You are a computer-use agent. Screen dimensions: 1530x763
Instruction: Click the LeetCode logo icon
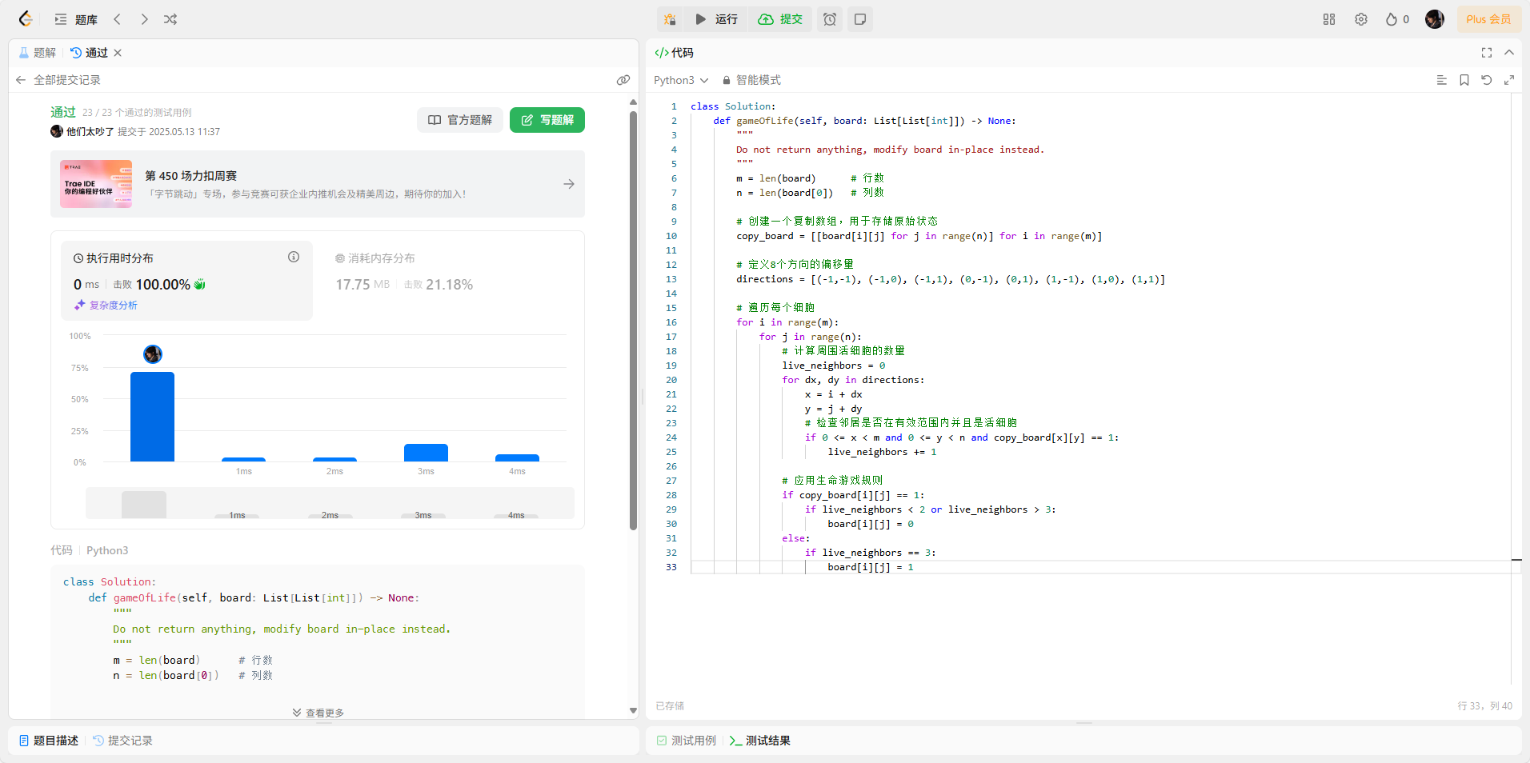(26, 19)
